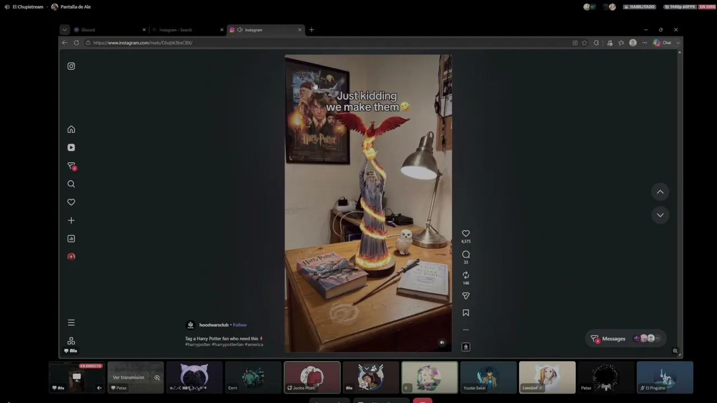
Task: Go to Instagram Home feed icon
Action: pos(71,129)
